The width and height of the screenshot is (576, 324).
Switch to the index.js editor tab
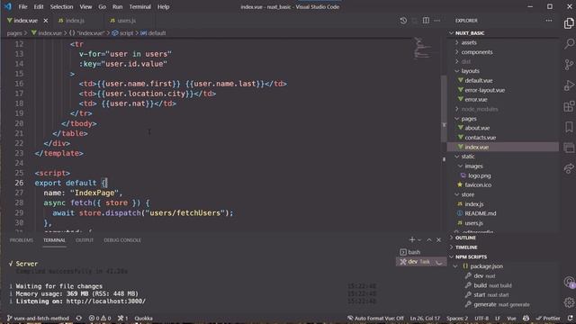click(x=76, y=21)
